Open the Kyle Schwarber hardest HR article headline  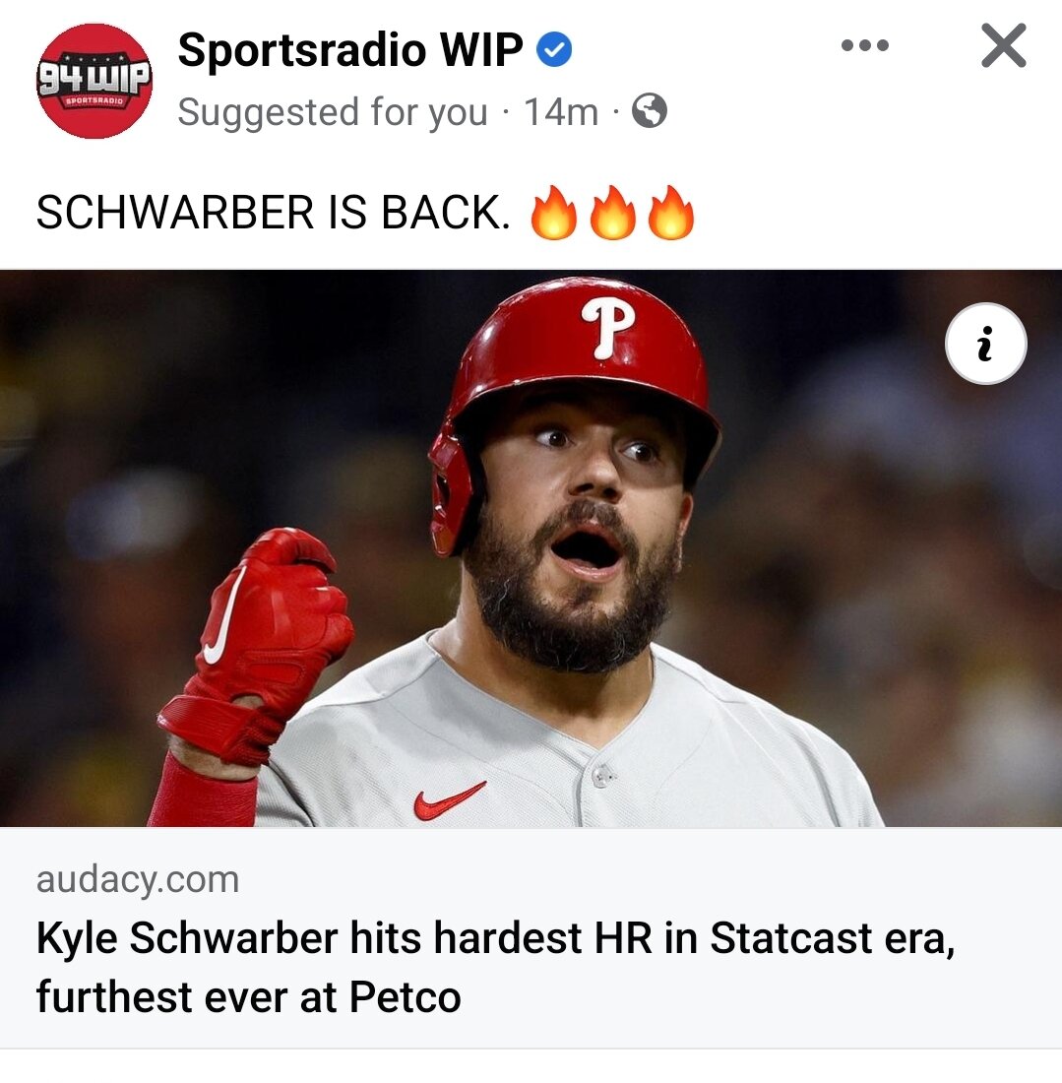[x=495, y=967]
